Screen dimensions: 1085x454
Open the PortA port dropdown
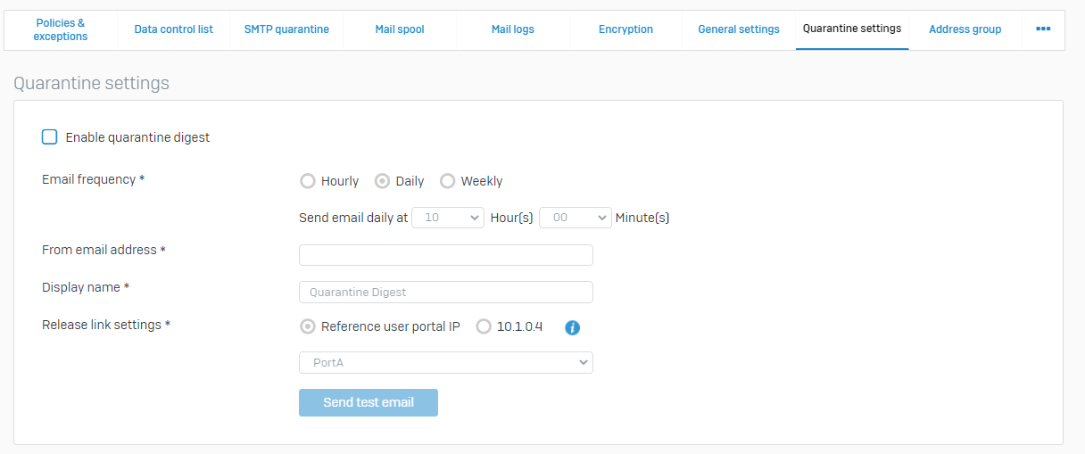pyautogui.click(x=446, y=362)
